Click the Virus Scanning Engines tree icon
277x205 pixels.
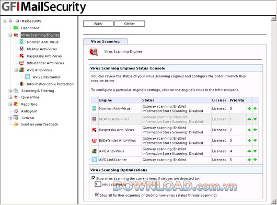point(16,35)
